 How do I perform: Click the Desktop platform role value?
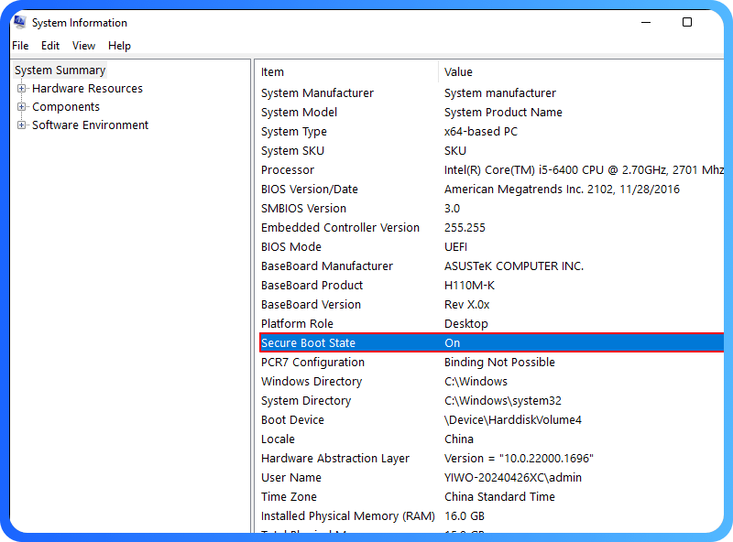[x=466, y=323]
